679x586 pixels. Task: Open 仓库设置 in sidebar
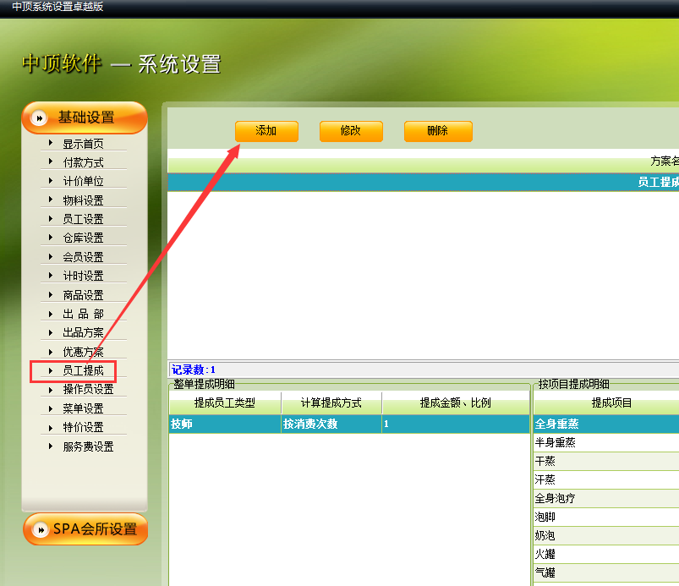point(83,238)
